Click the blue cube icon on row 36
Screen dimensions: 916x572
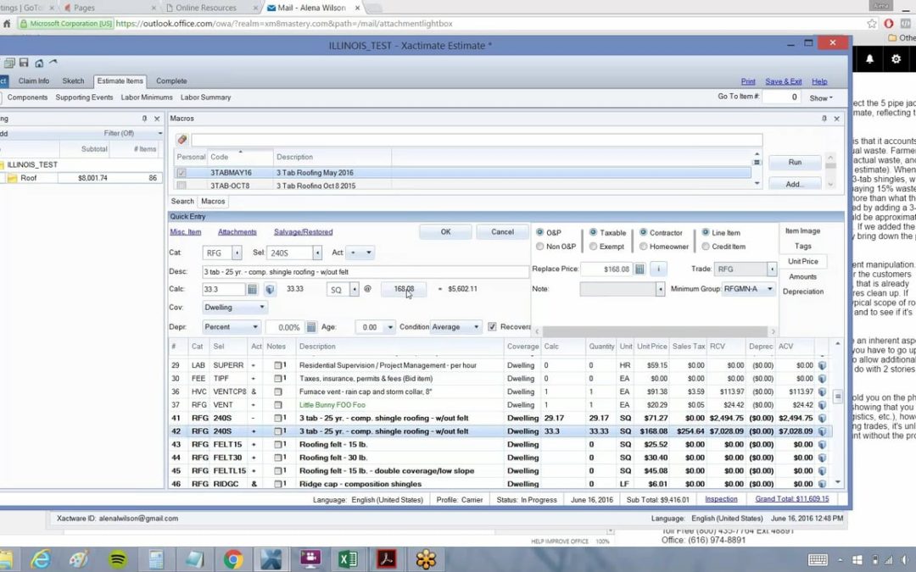click(822, 392)
